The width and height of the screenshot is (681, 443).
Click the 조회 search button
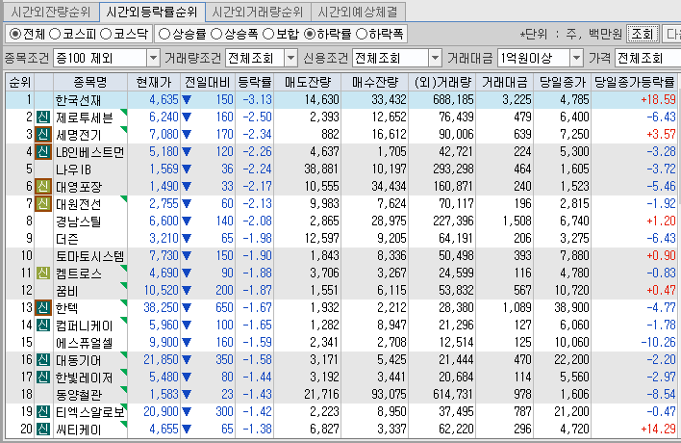(x=643, y=34)
